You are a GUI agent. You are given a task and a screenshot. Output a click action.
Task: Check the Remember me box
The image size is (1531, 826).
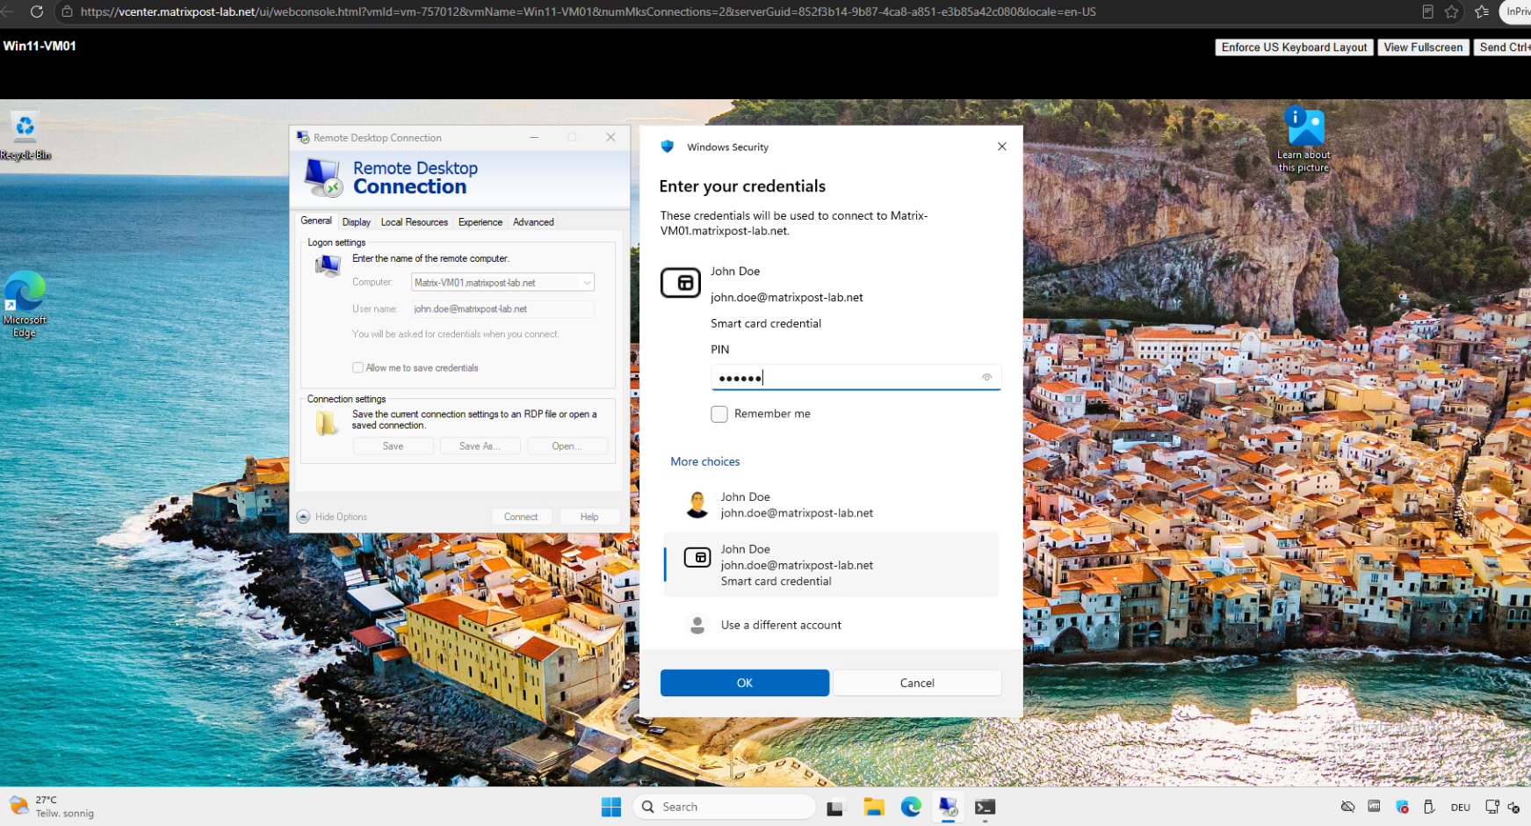pos(719,414)
